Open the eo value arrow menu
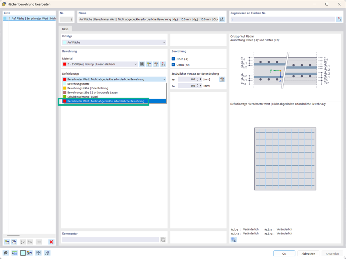Image resolution: width=346 pixels, height=259 pixels. 201,79
